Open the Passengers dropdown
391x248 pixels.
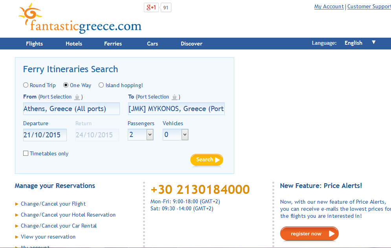tap(141, 135)
